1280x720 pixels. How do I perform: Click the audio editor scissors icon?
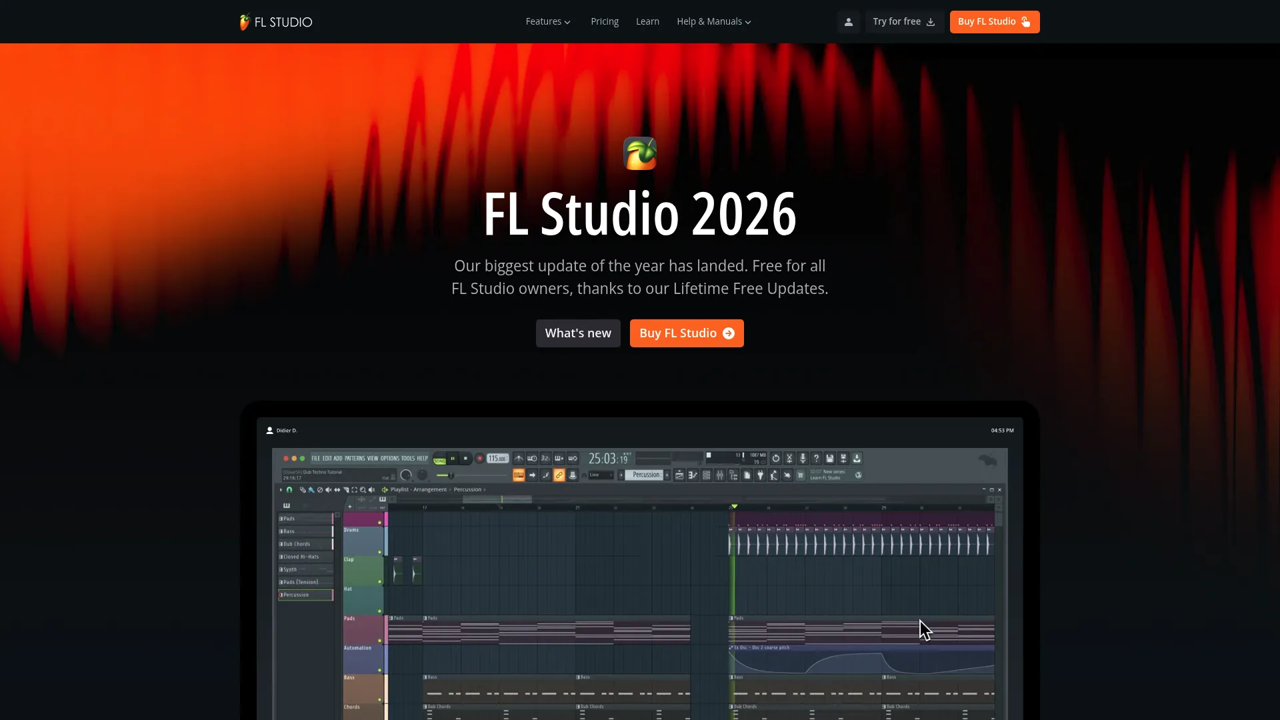789,458
